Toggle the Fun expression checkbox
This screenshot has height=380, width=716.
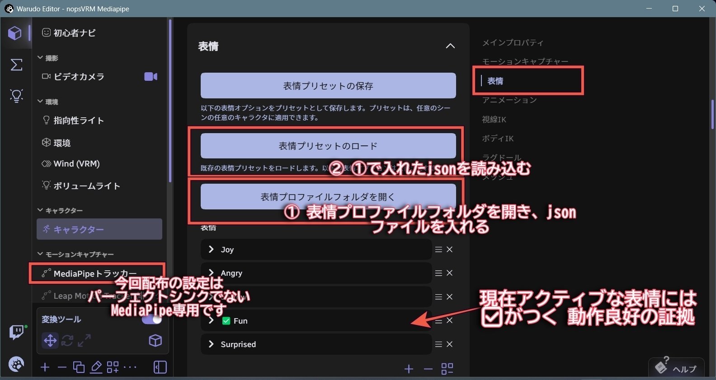click(226, 321)
